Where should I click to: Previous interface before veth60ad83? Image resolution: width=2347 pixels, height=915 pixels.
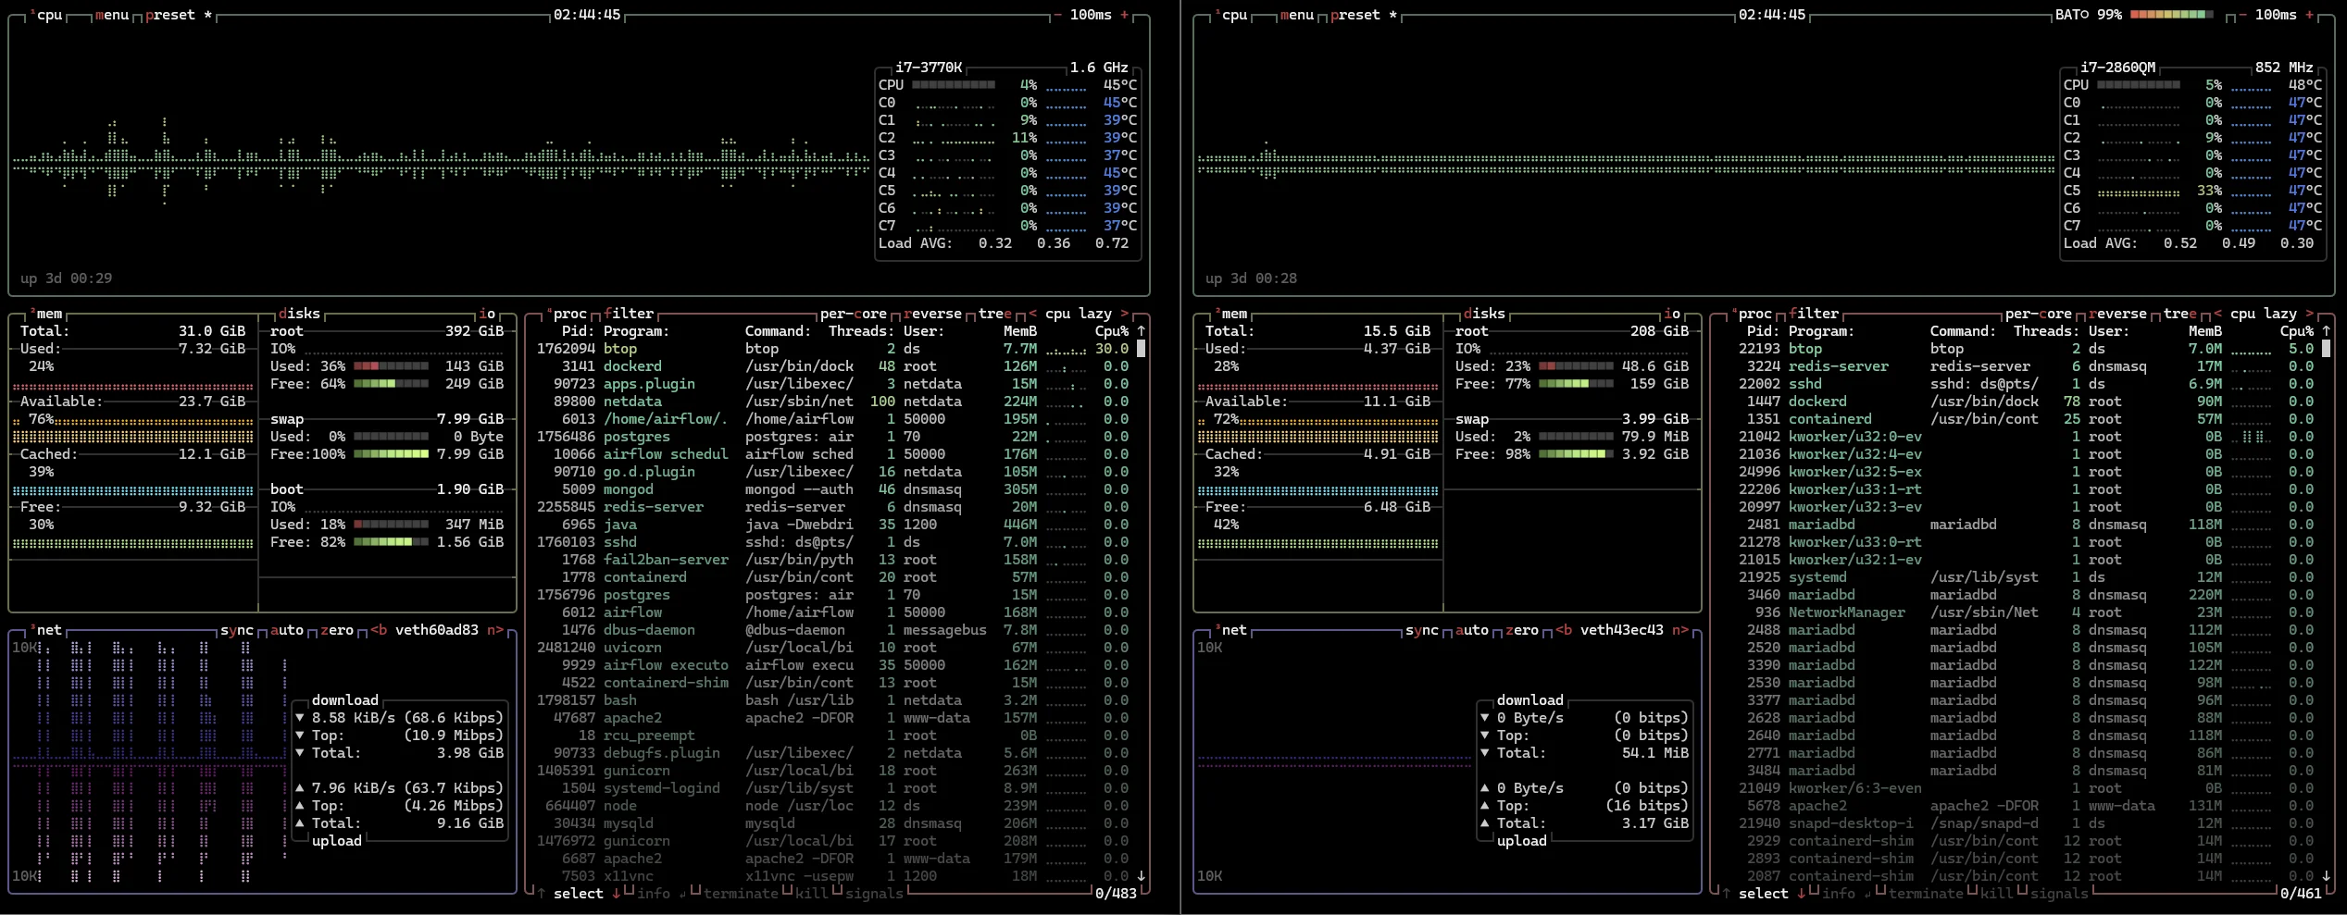(379, 630)
